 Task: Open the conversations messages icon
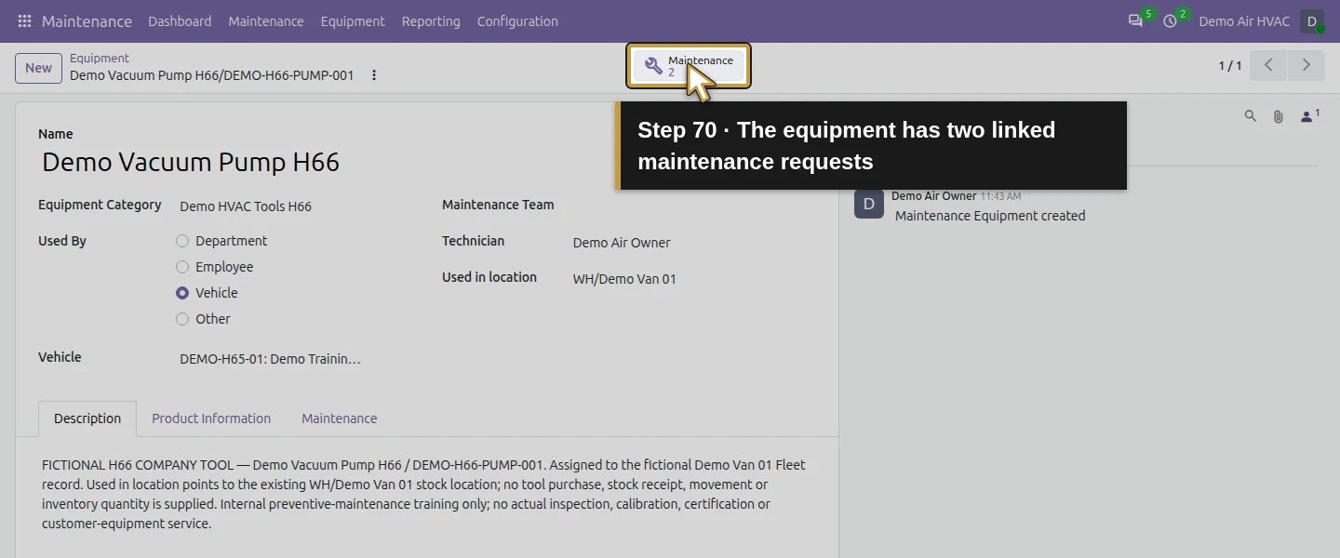pos(1135,20)
